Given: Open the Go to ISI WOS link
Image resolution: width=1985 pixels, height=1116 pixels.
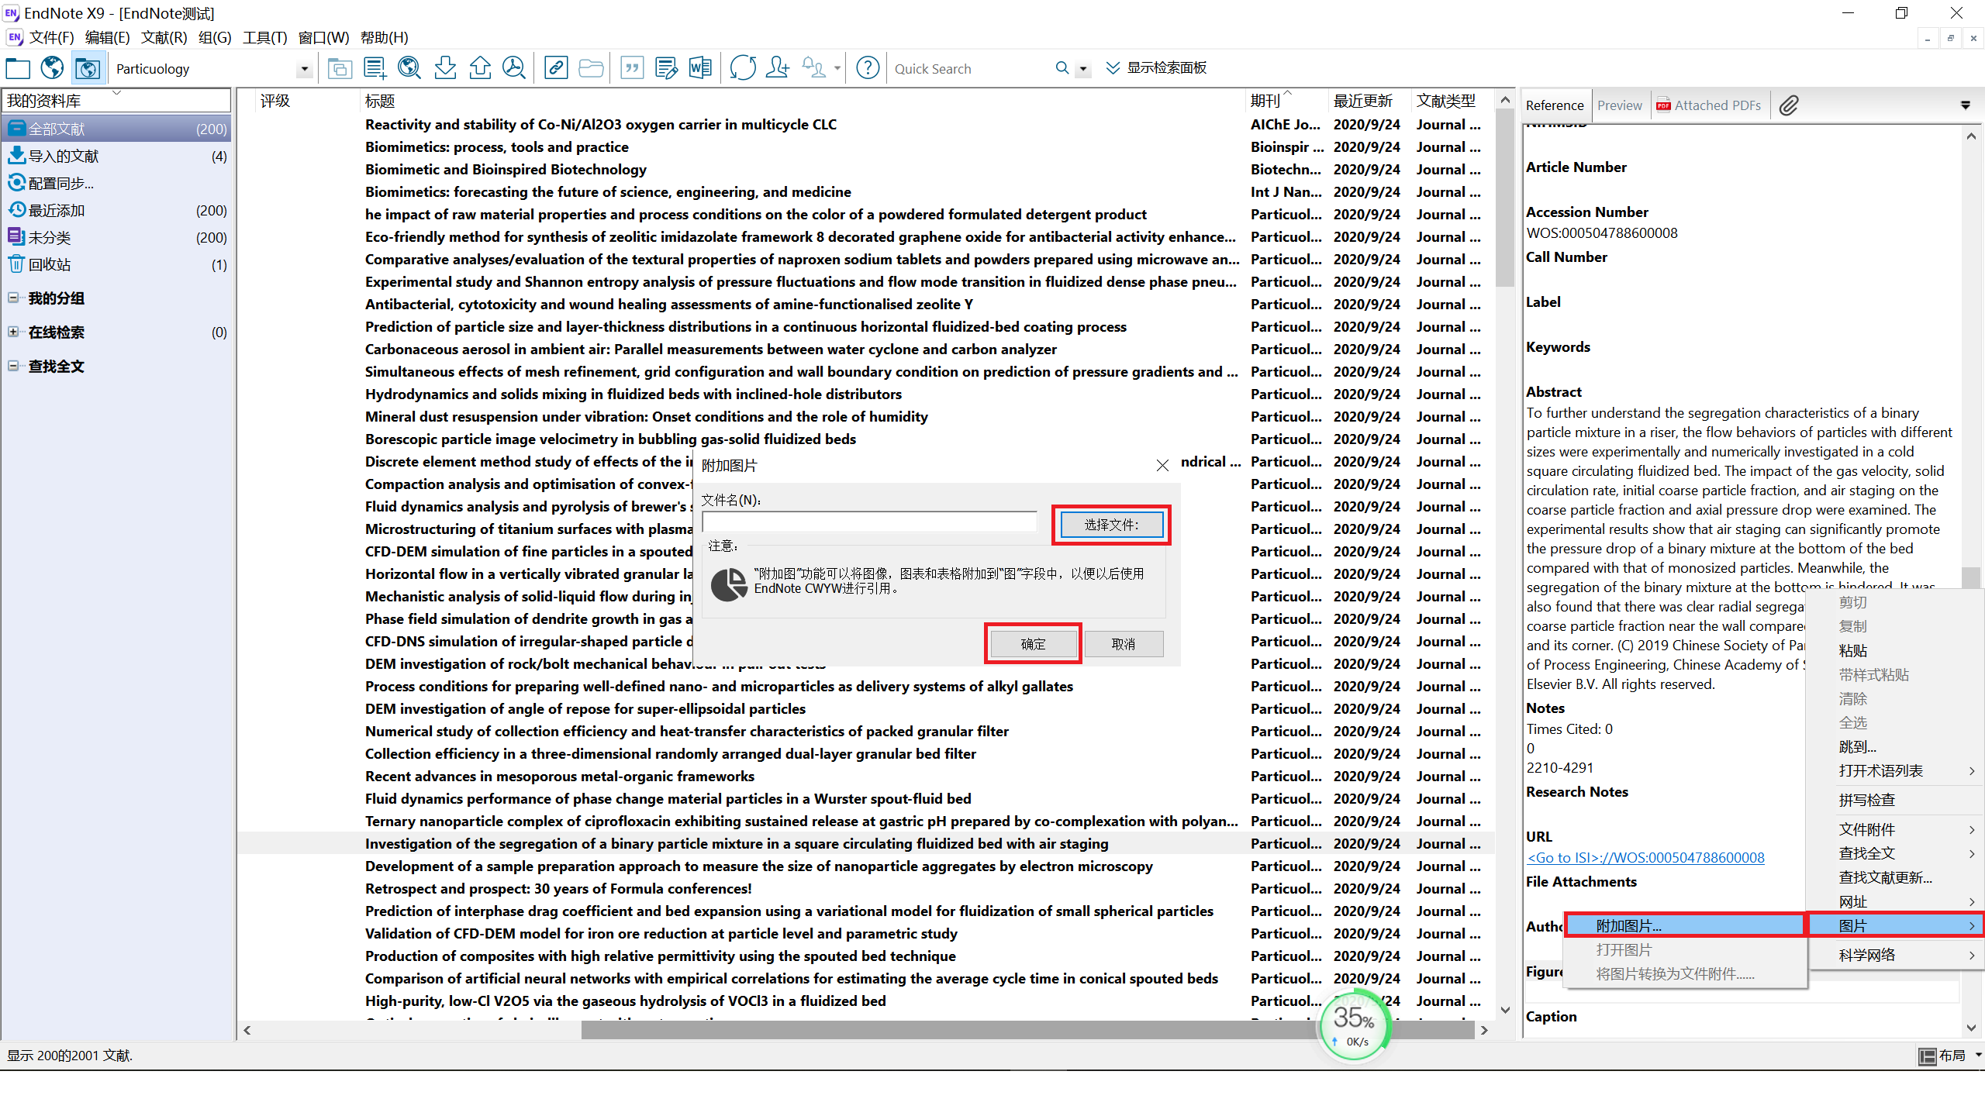Looking at the screenshot, I should (x=1645, y=857).
